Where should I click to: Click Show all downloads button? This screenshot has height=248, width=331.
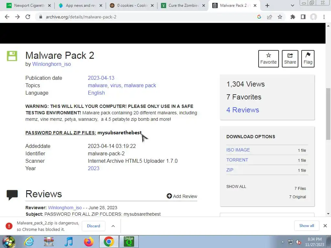(306, 226)
